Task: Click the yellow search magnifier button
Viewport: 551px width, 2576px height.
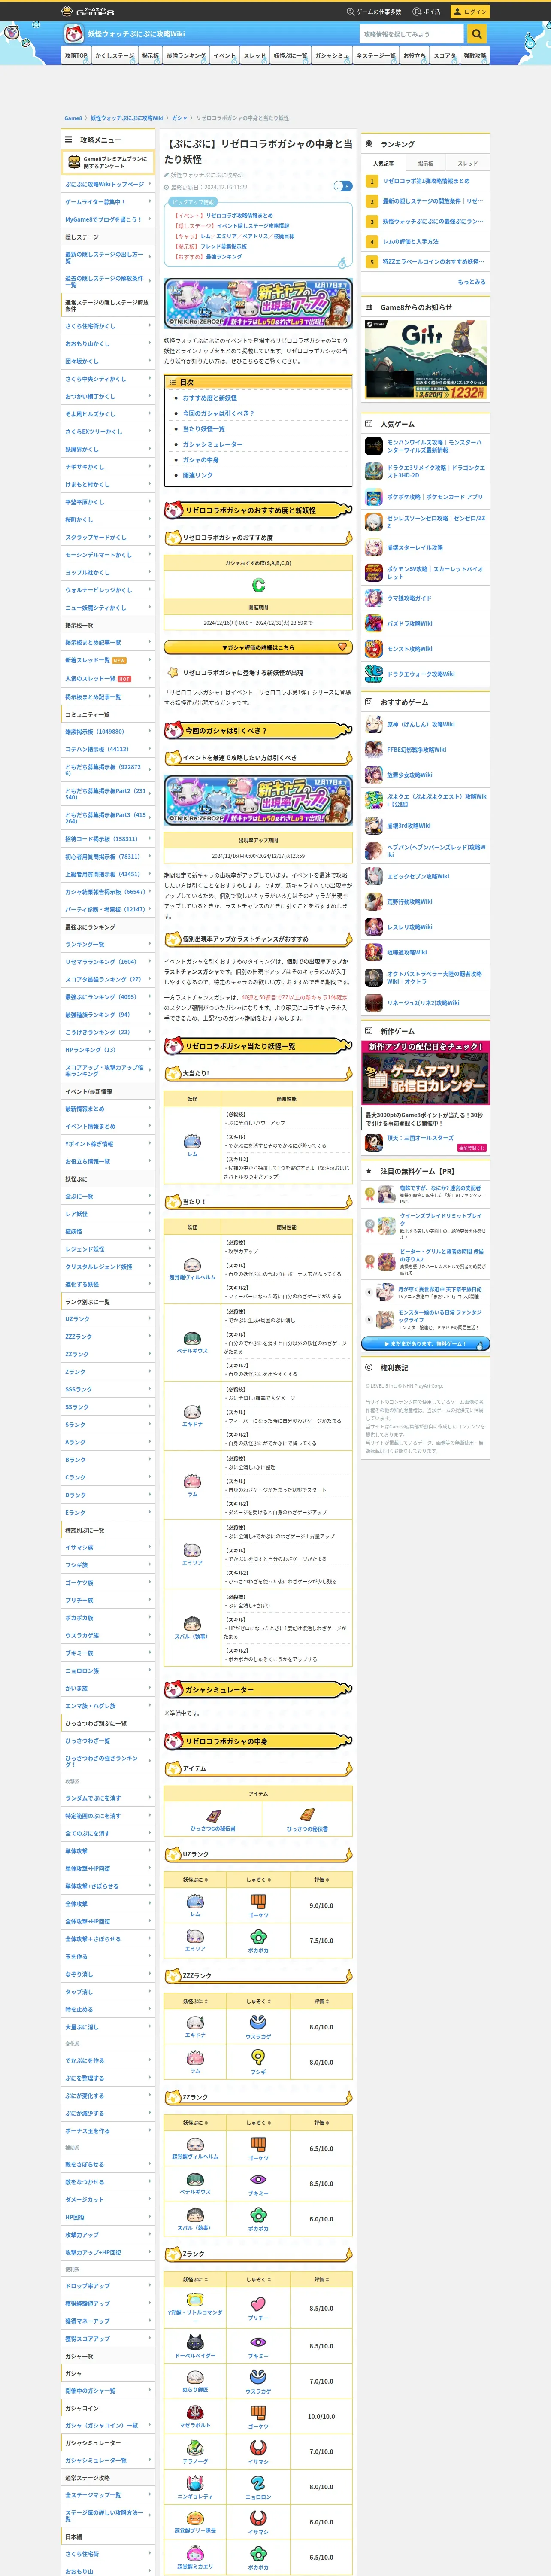Action: click(x=477, y=34)
